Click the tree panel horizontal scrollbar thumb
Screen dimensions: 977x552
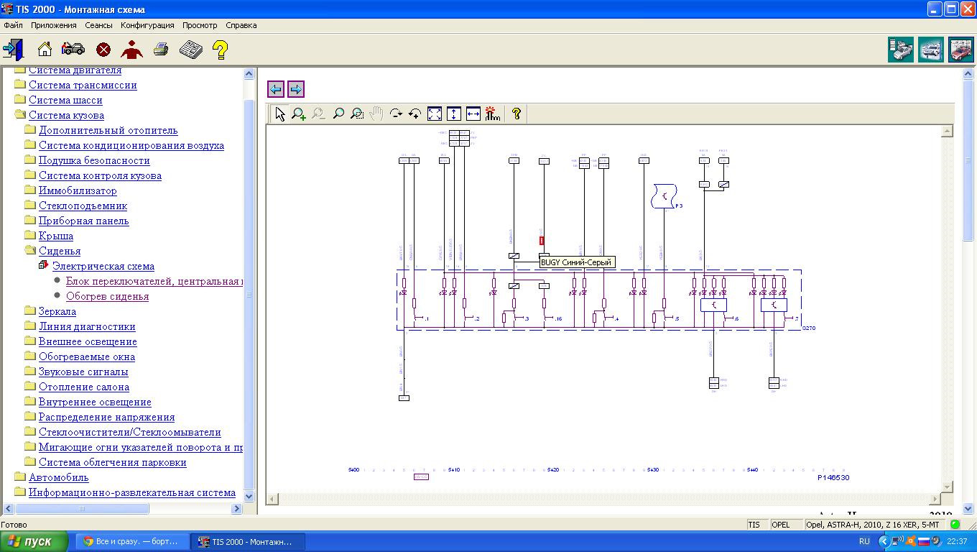pos(82,508)
